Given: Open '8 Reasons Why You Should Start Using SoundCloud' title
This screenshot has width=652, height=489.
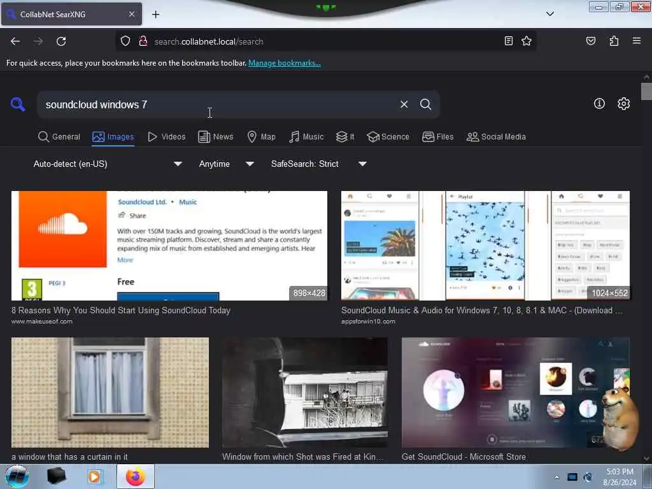Looking at the screenshot, I should [121, 311].
